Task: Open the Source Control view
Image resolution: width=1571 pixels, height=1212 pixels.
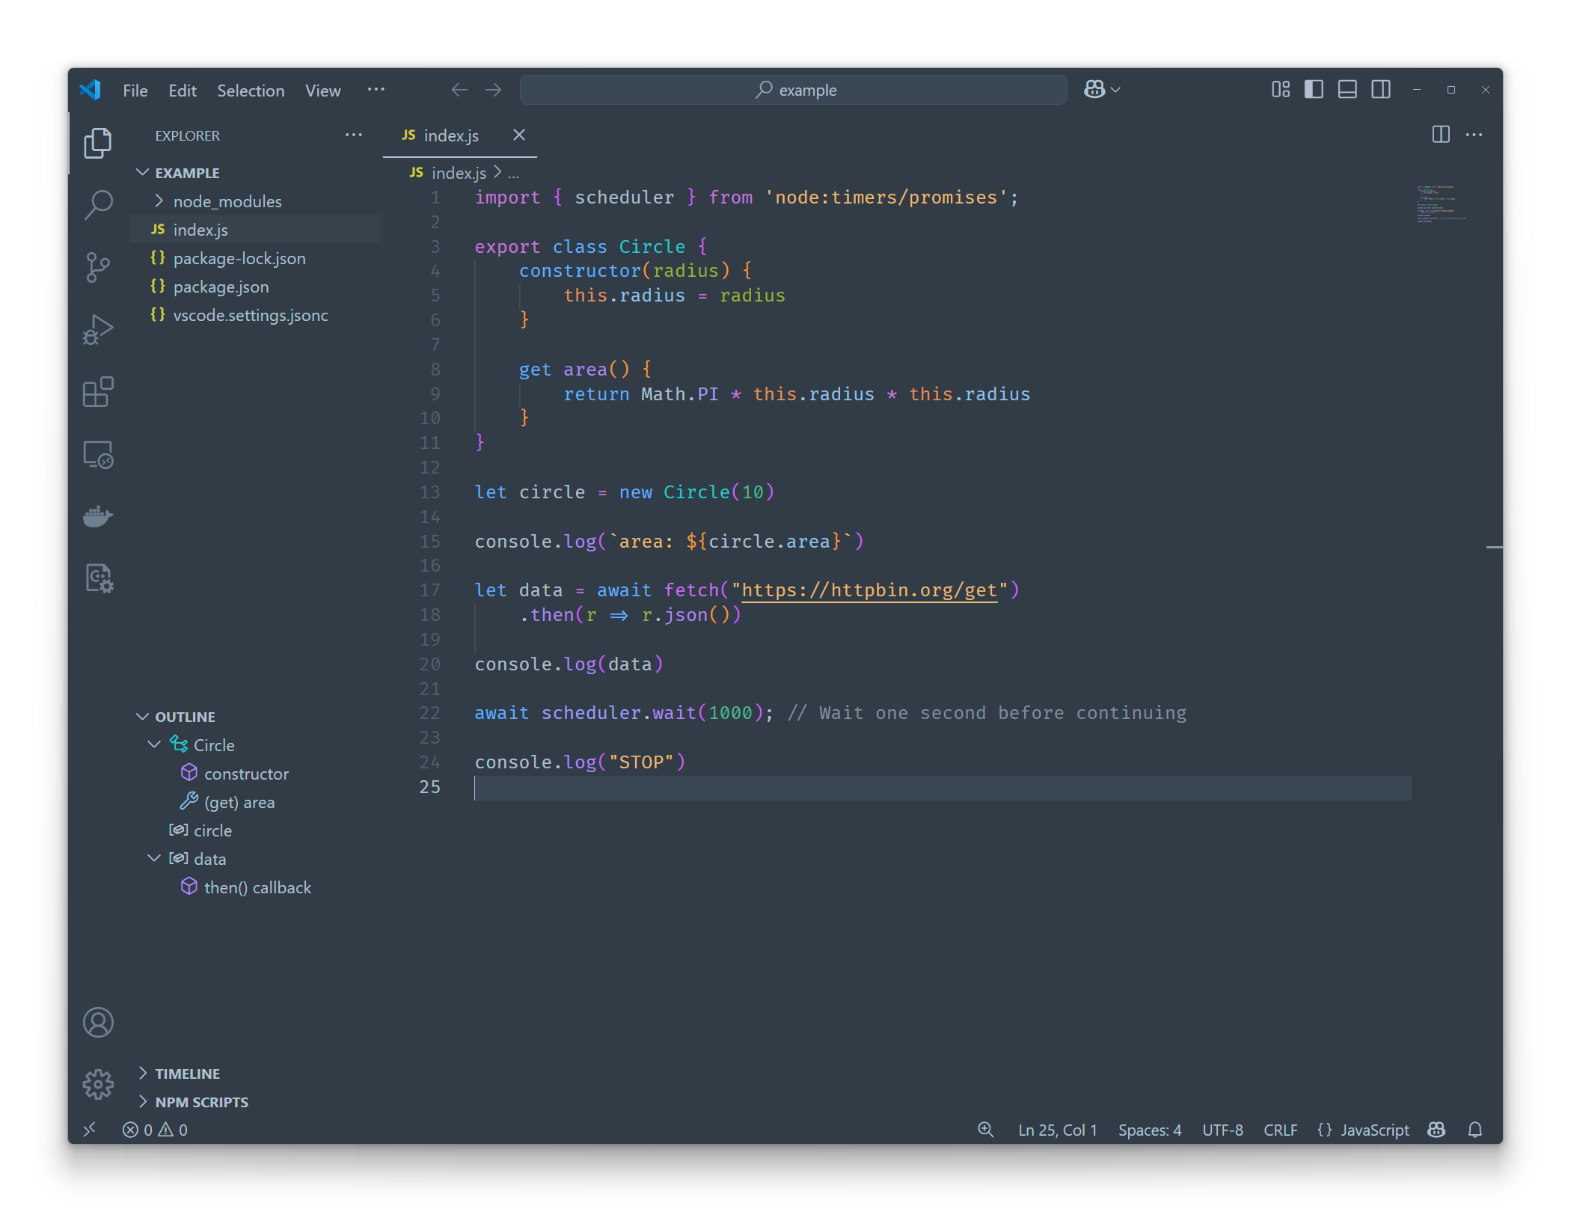Action: [98, 267]
